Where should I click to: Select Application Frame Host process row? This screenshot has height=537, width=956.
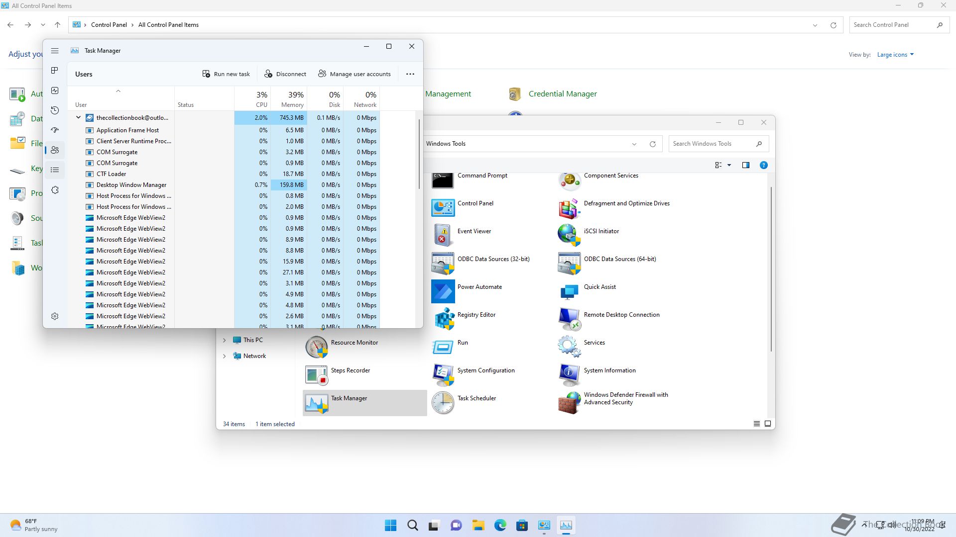[224, 130]
